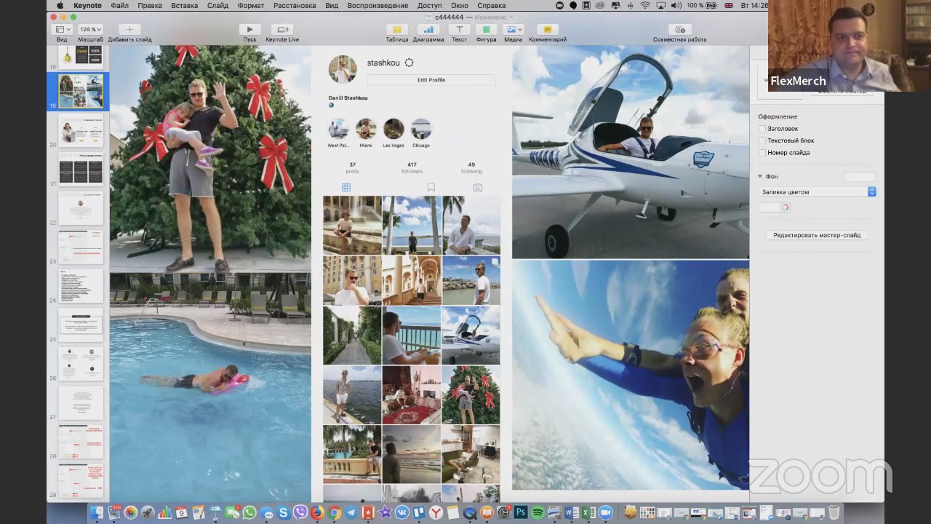Click the Apple menu icon
Image resolution: width=931 pixels, height=524 pixels.
(x=60, y=5)
